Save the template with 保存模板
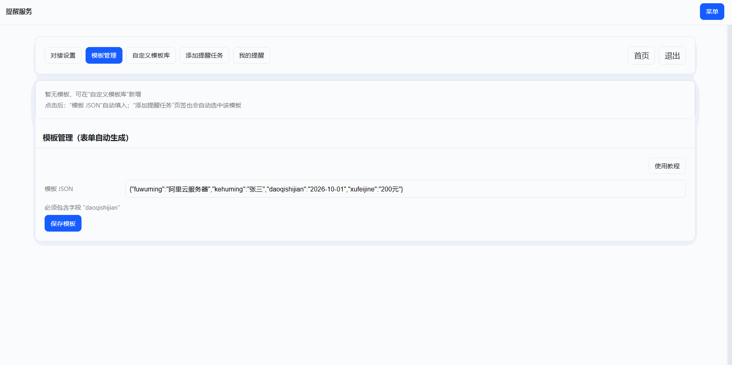The width and height of the screenshot is (732, 365). 63,223
